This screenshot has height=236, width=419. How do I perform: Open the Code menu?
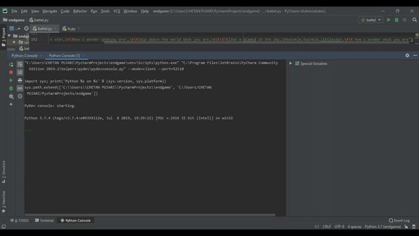coord(65,11)
